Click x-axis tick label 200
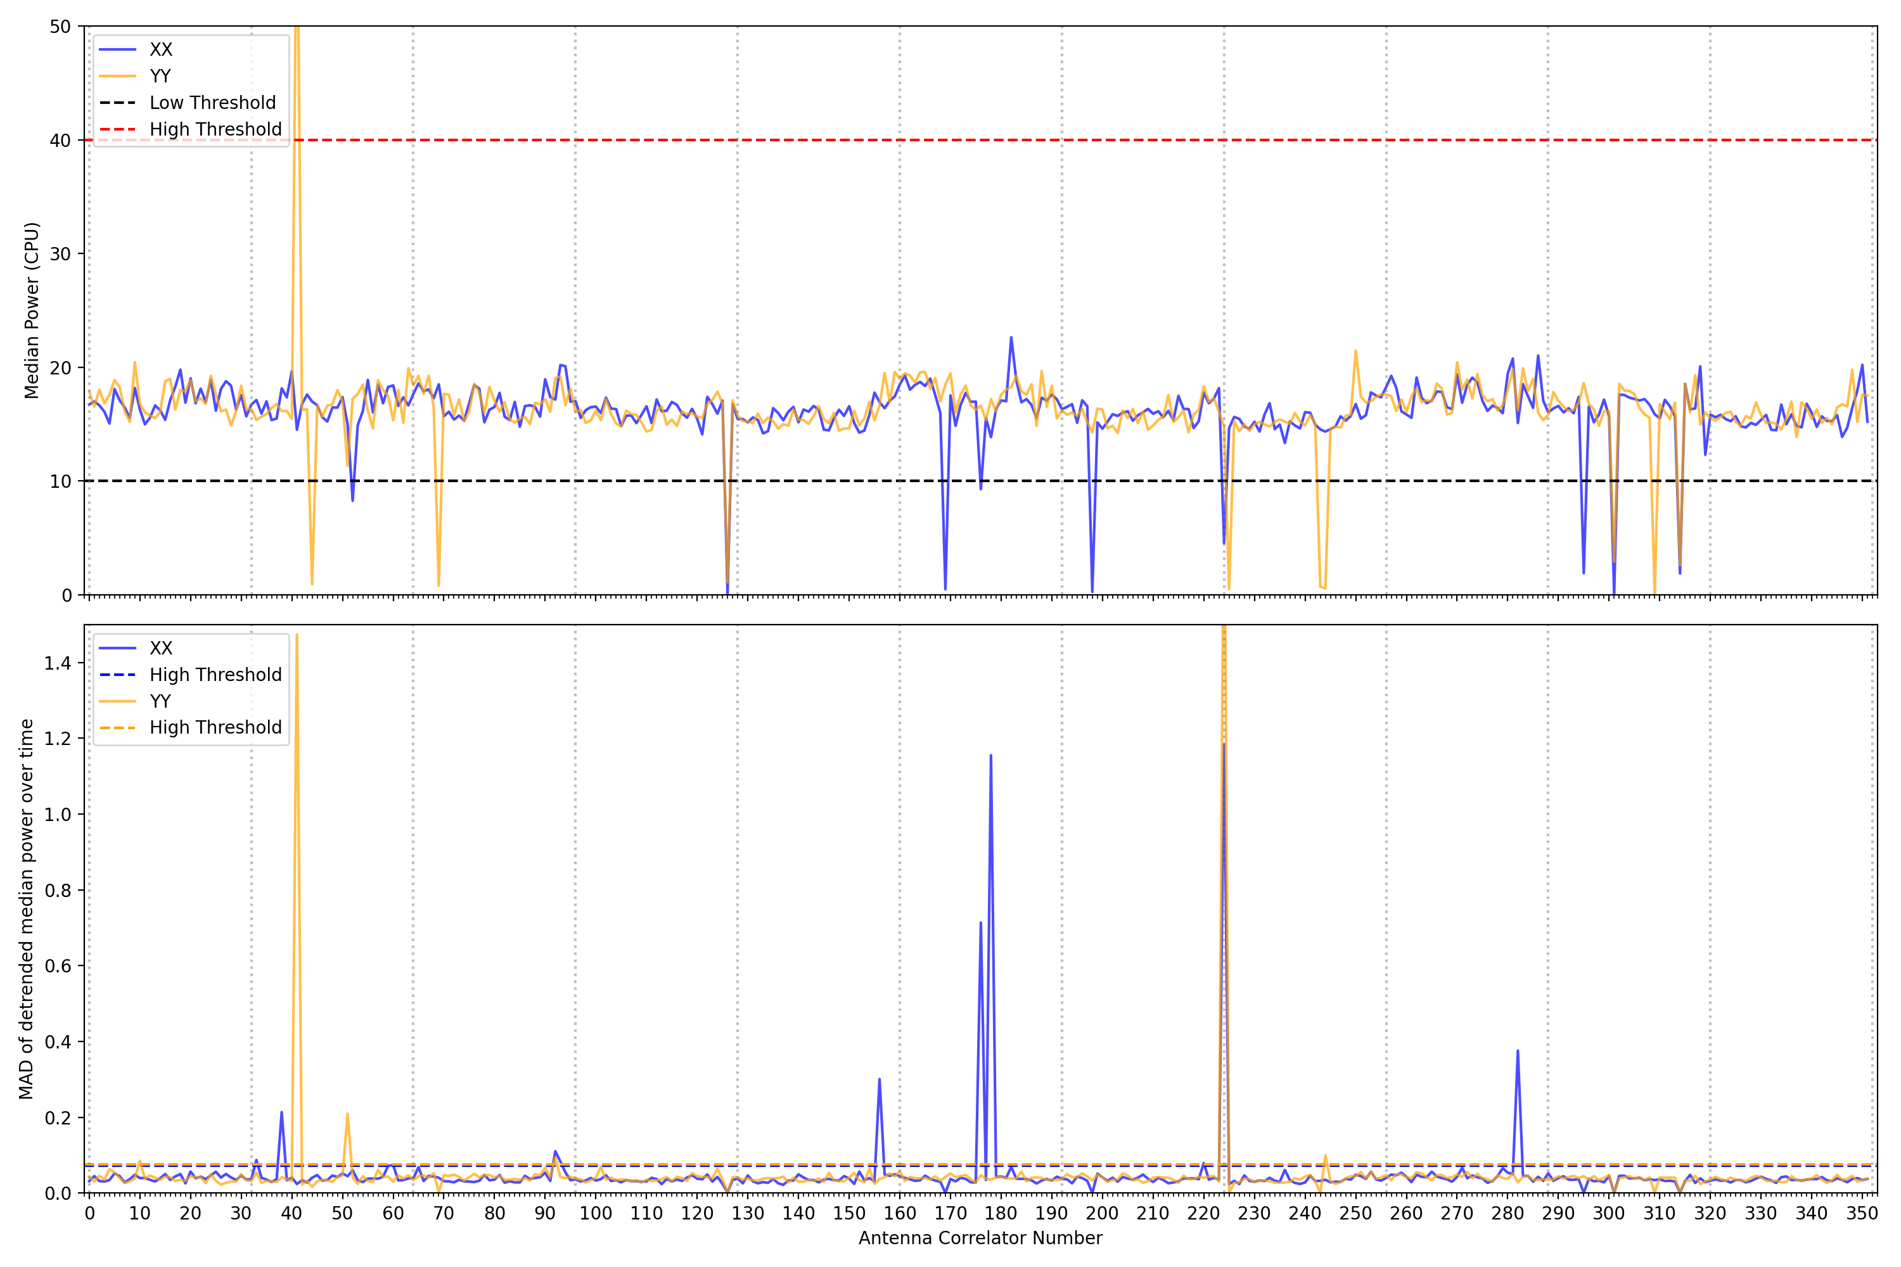1901x1267 pixels. (1102, 1213)
